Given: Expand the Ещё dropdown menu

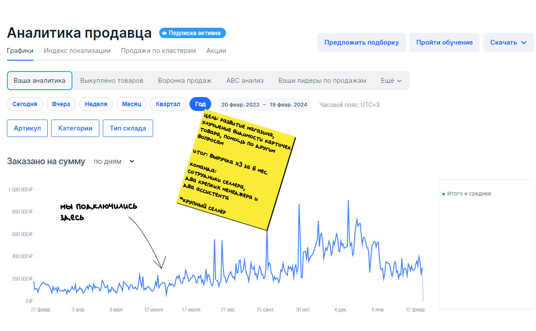Looking at the screenshot, I should (391, 81).
